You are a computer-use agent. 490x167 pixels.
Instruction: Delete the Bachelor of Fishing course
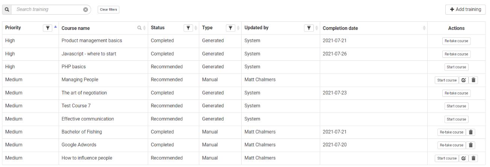471,132
